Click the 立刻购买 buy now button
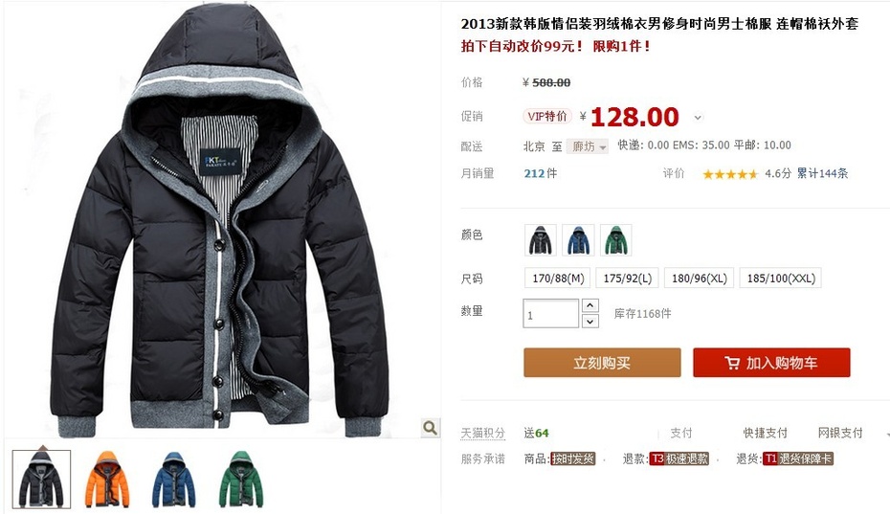 point(602,363)
